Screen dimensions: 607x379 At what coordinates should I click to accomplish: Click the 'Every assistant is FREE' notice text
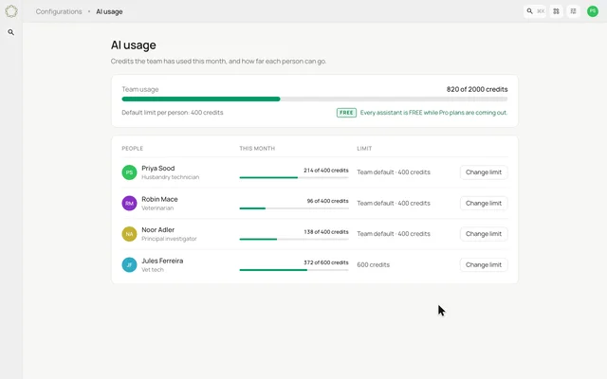click(x=433, y=113)
